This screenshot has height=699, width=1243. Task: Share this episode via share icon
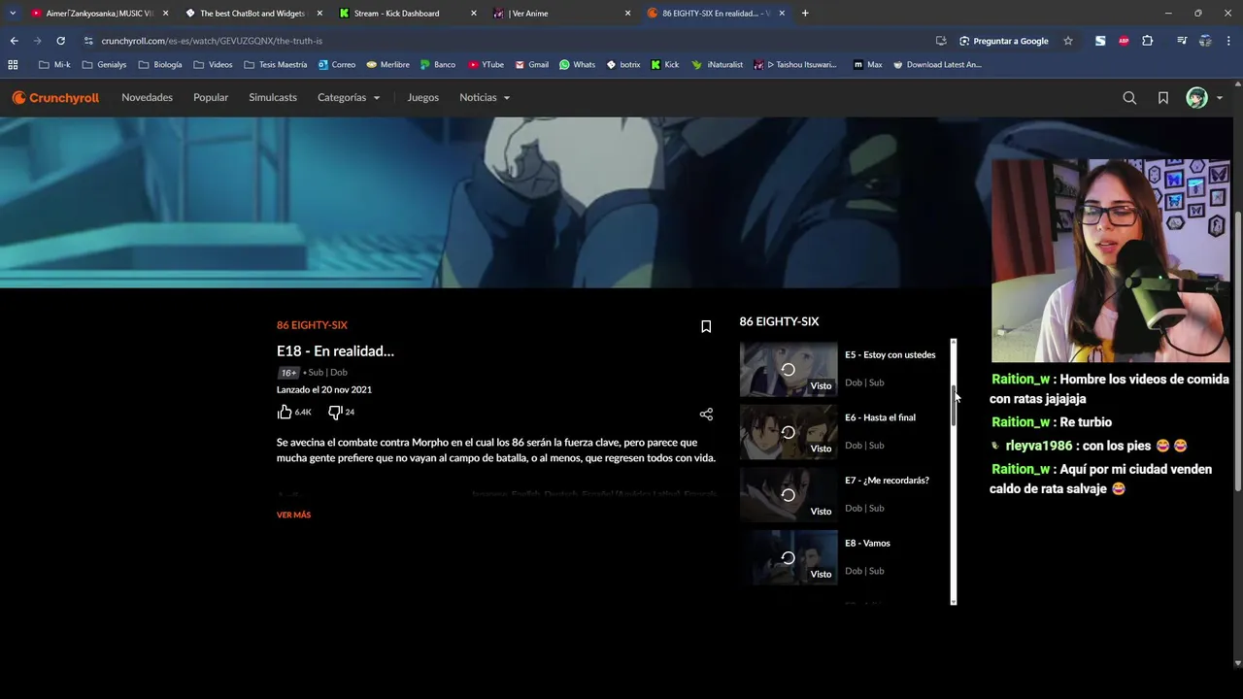pyautogui.click(x=706, y=414)
